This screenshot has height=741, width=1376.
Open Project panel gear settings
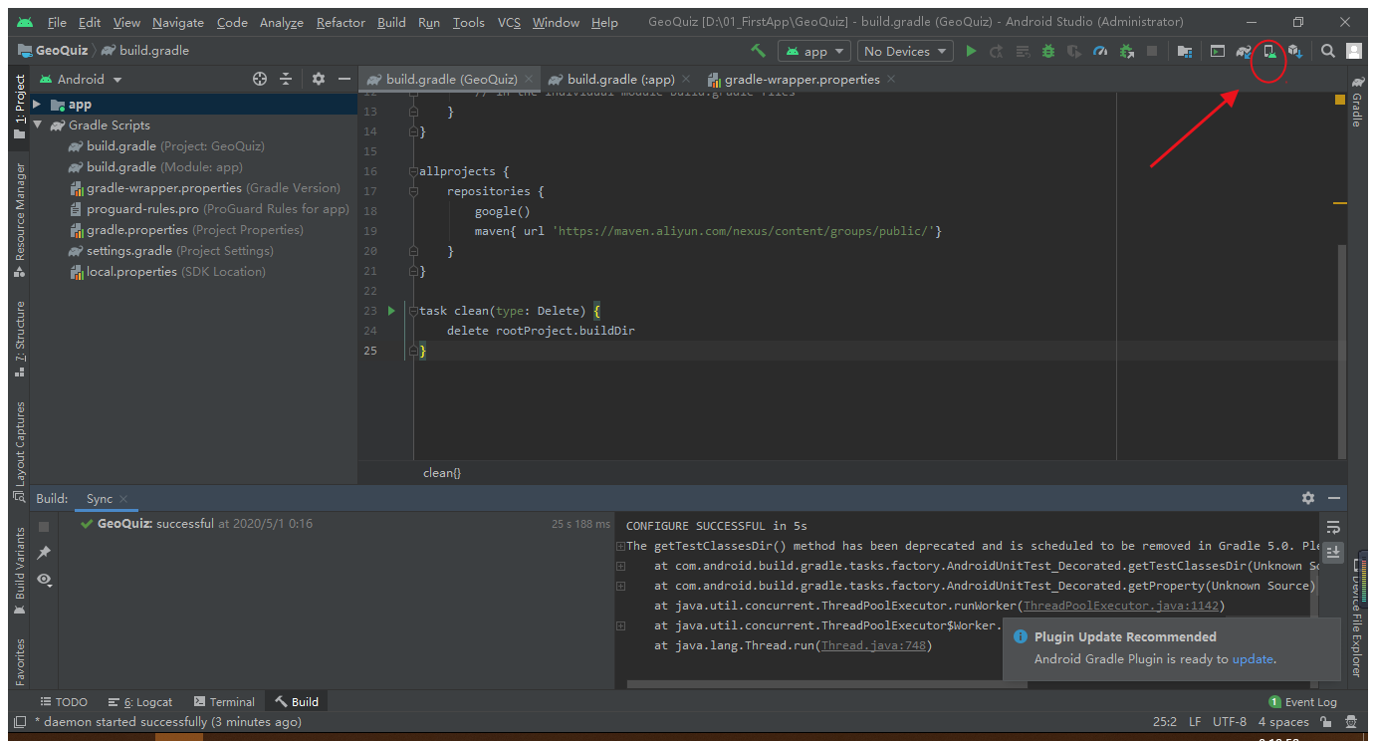pyautogui.click(x=319, y=79)
